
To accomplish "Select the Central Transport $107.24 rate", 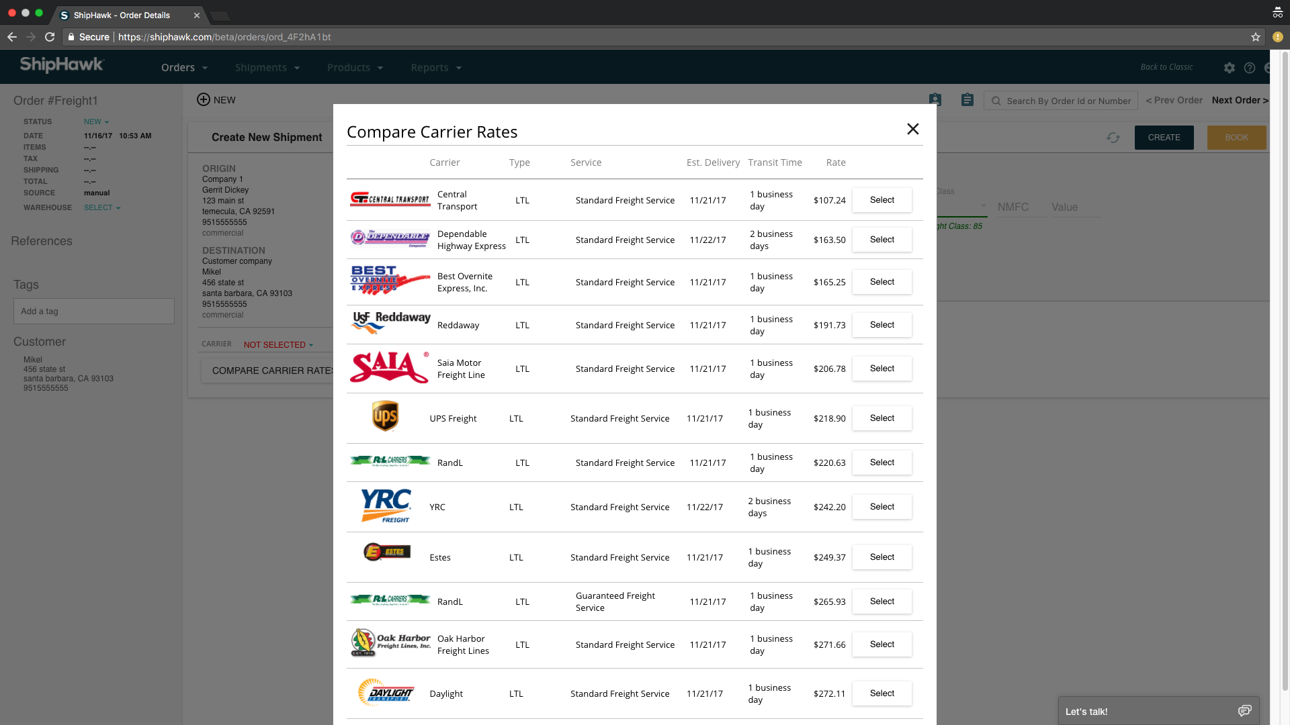I will [881, 200].
